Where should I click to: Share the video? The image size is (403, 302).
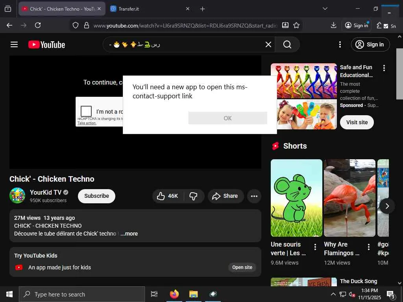click(x=226, y=196)
